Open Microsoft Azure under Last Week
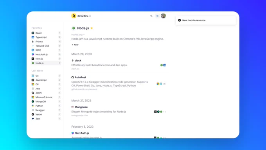 click(x=46, y=97)
